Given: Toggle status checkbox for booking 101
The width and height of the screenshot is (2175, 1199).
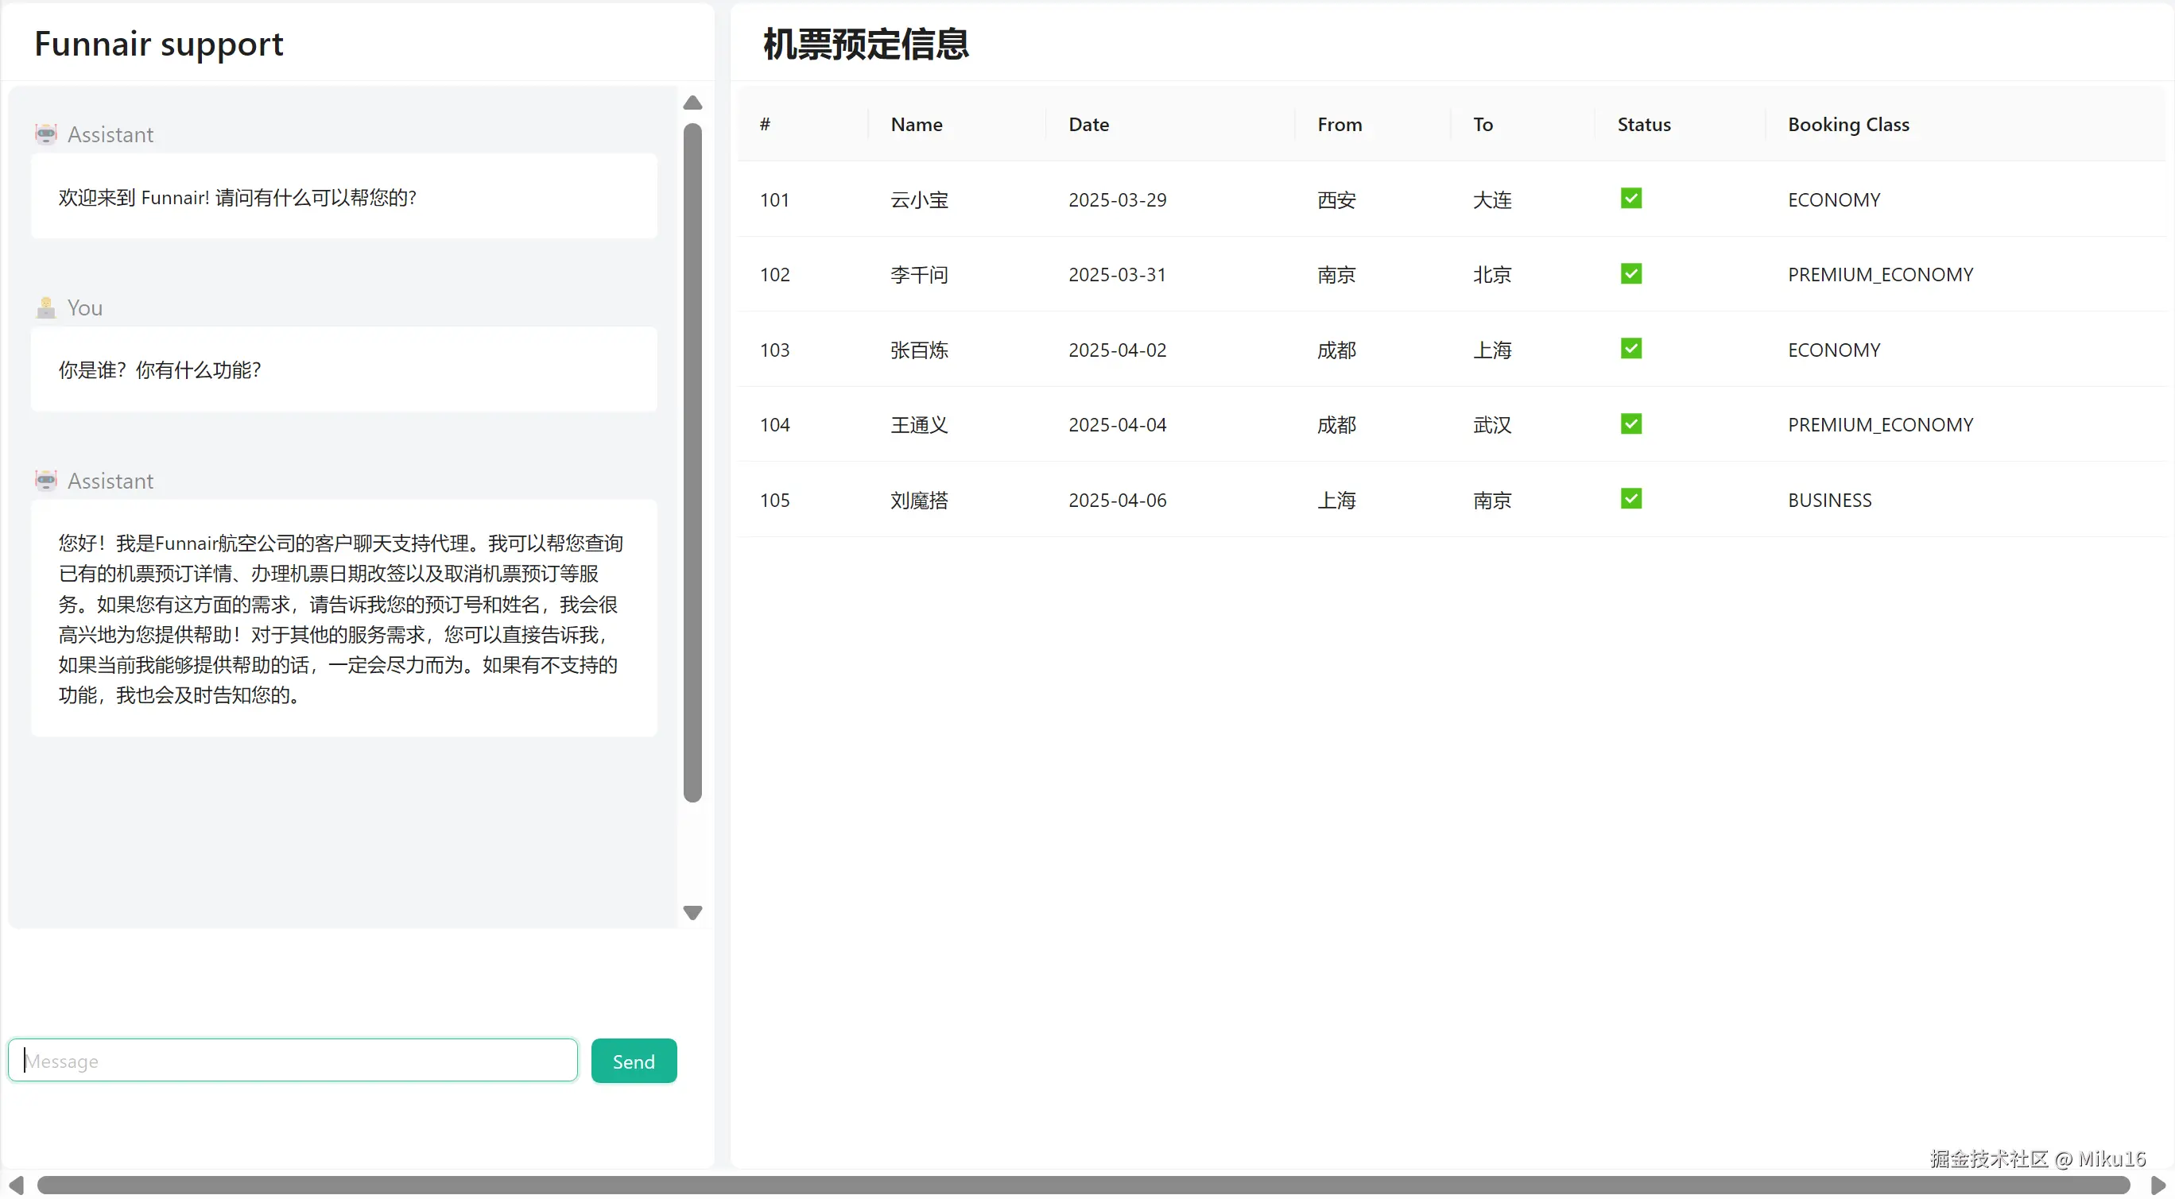Looking at the screenshot, I should tap(1630, 199).
